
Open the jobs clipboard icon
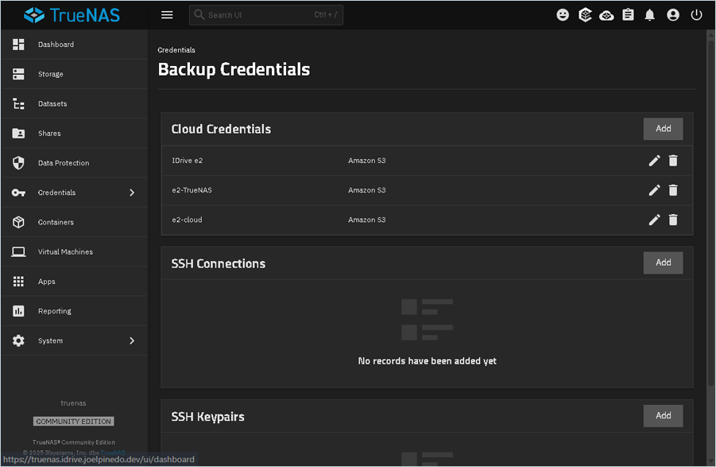point(629,15)
